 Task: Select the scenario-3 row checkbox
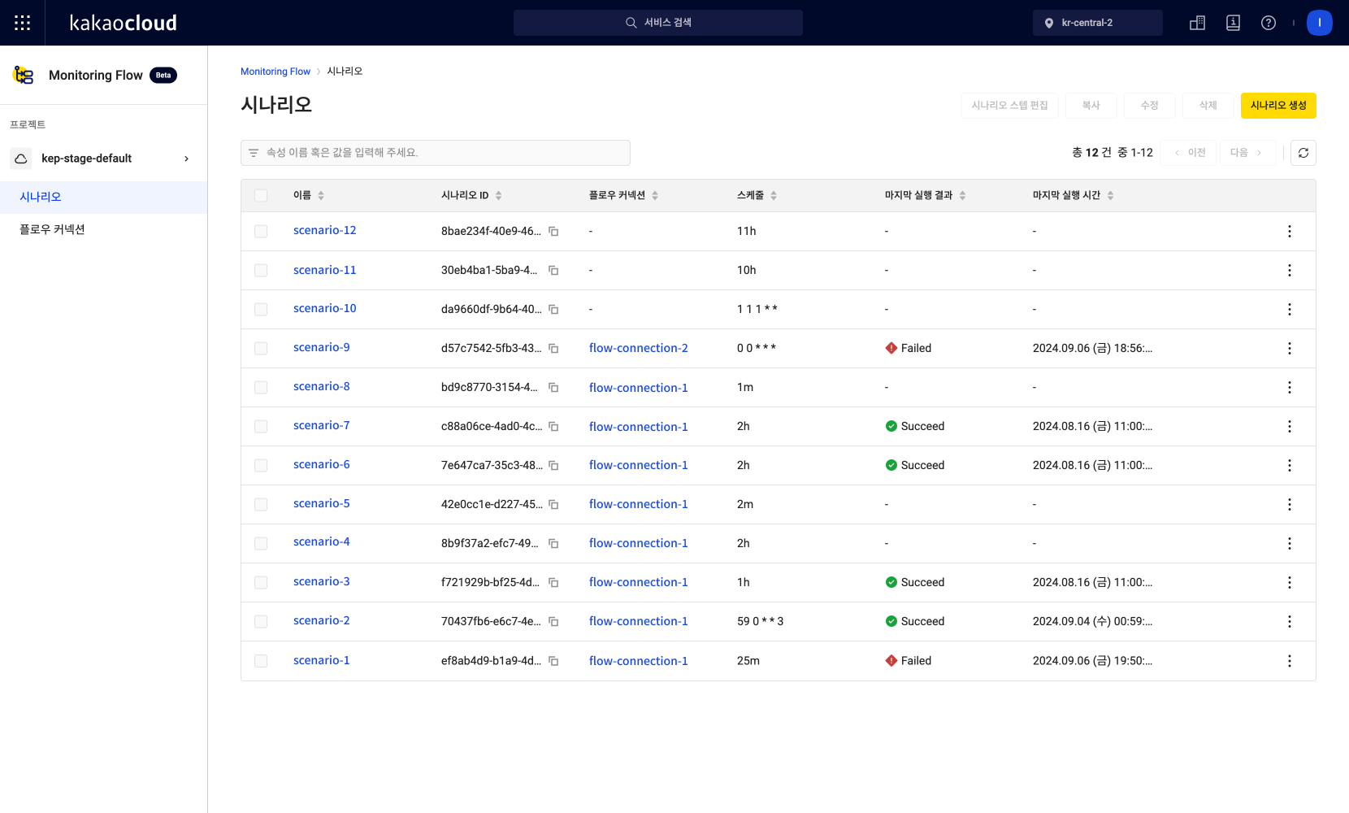point(261,583)
